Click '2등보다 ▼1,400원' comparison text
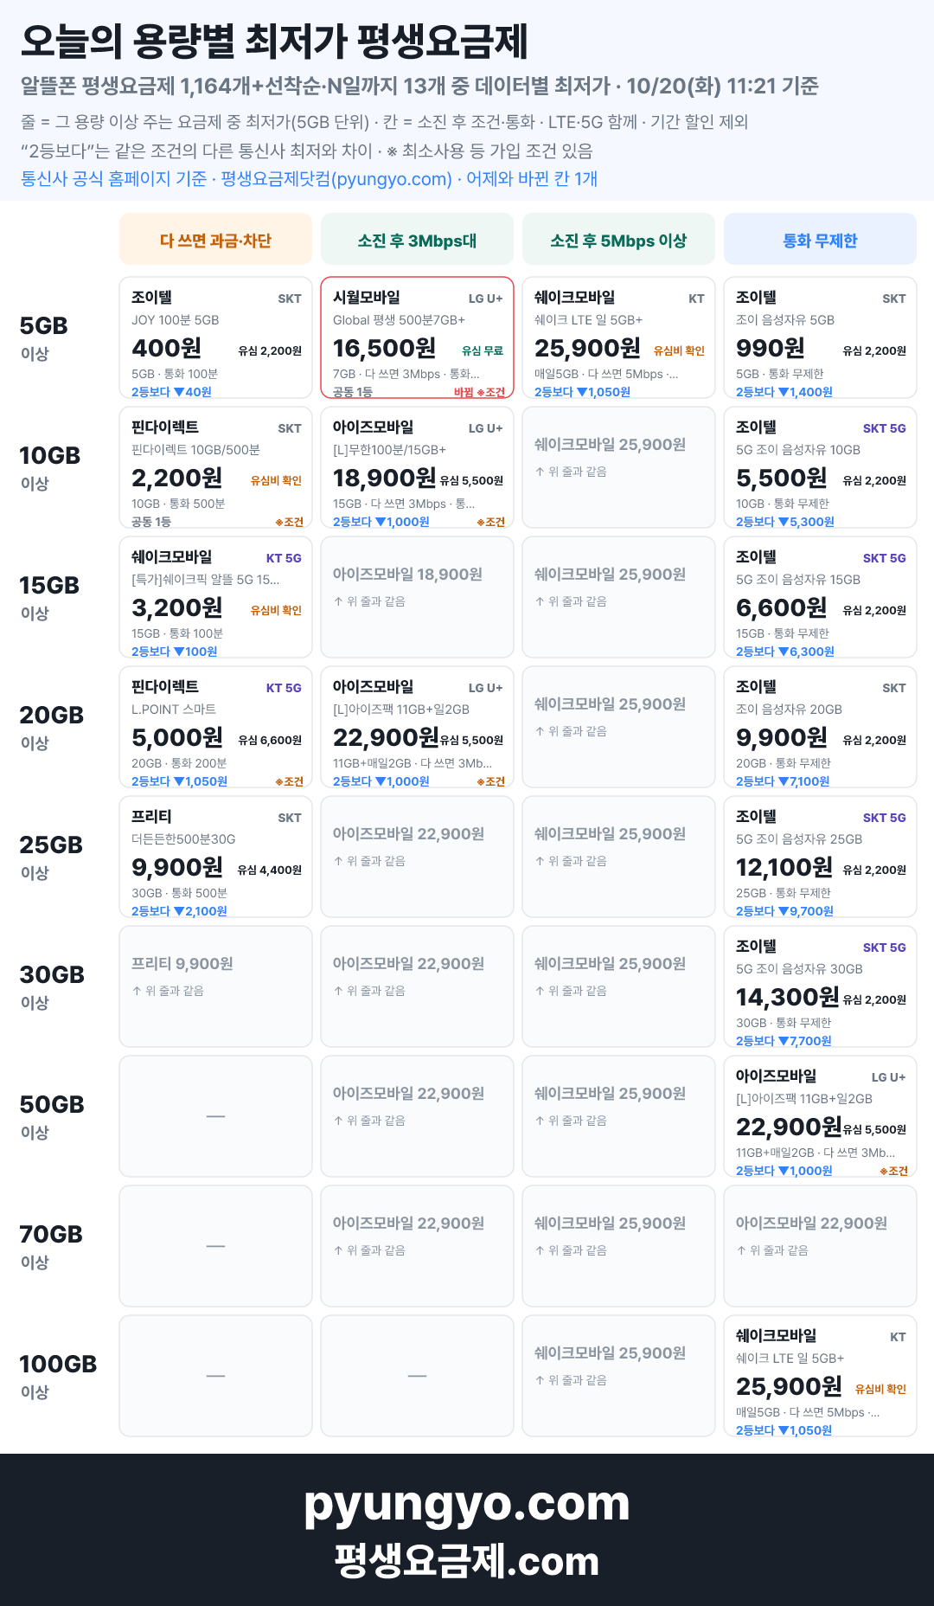934x1606 pixels. (784, 392)
